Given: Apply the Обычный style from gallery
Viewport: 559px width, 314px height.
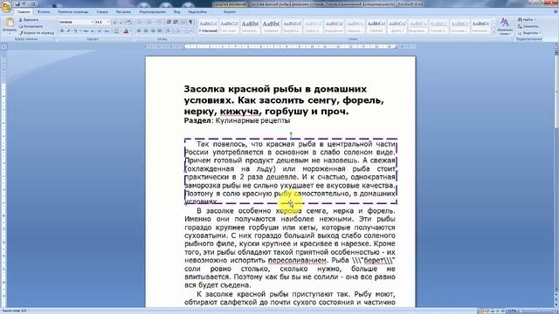Looking at the screenshot, I should coord(208,26).
